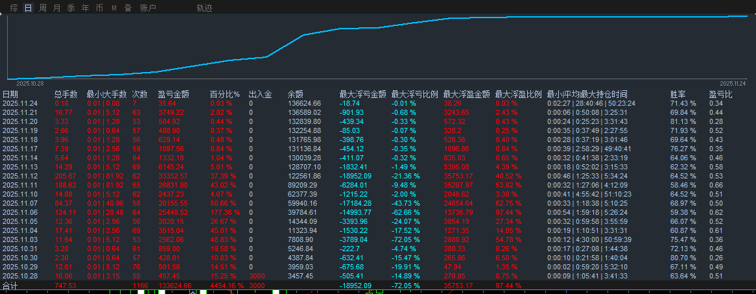This screenshot has width=756, height=294.
Task: Click the 0.66 profit-loss ratio value
Action: 716,185
